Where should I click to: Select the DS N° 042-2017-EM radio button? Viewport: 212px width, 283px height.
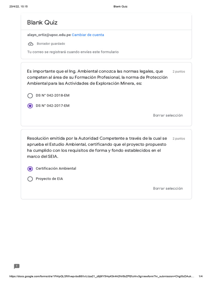[x=30, y=106]
